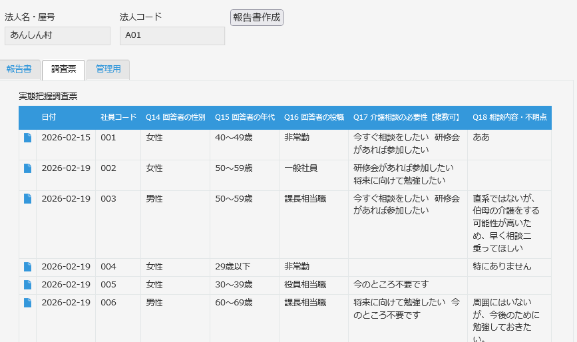
Task: Sort by the 社員コード column header
Action: click(118, 117)
